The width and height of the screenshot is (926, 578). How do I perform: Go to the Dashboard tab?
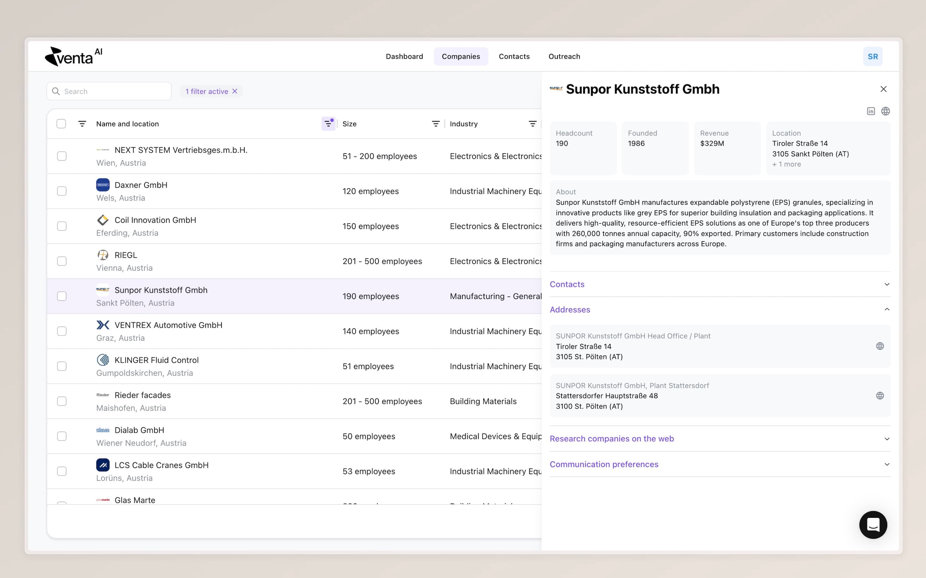pos(404,57)
